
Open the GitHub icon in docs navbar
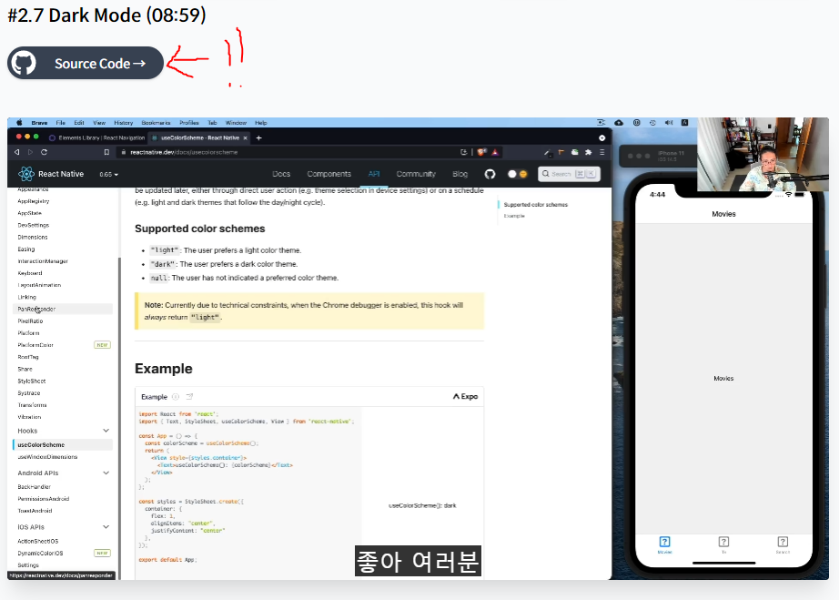pyautogui.click(x=490, y=174)
